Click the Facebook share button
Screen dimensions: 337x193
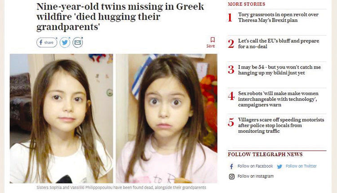click(47, 42)
